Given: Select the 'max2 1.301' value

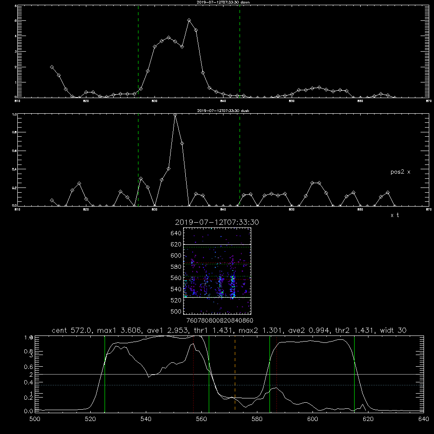Looking at the screenshot, I should (261, 330).
